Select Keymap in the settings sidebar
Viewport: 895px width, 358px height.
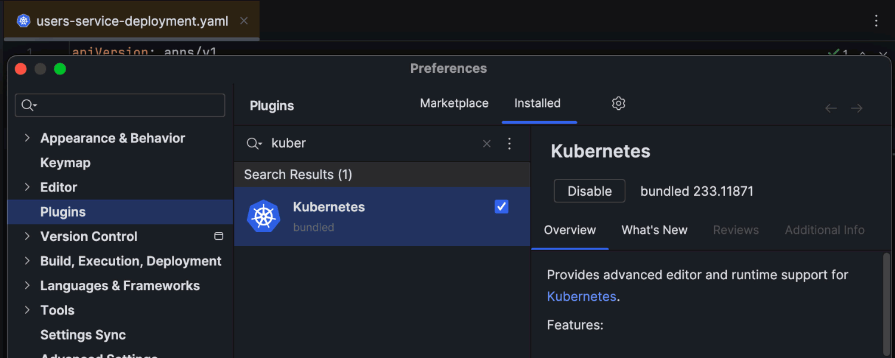click(66, 162)
